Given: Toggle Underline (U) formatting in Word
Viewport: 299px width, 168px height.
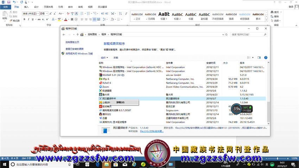Looking at the screenshot, I should tap(33, 19).
